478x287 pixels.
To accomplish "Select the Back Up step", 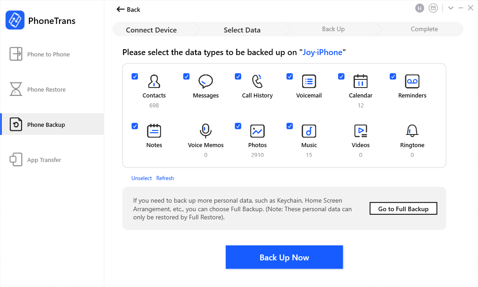I will (x=333, y=29).
